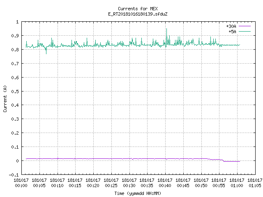Click the 'Current (A)' y-axis label

[5, 99]
